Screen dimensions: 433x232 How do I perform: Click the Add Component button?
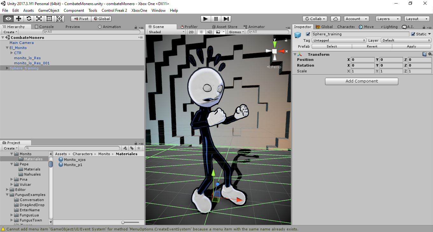[x=362, y=81]
